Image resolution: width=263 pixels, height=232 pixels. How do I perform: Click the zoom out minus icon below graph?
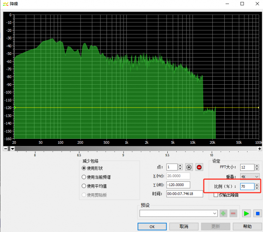click(6, 148)
